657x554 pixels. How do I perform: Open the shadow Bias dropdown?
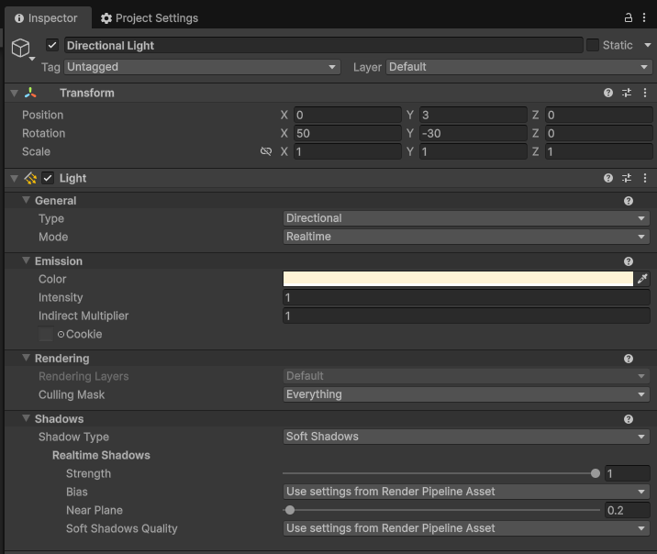(466, 492)
